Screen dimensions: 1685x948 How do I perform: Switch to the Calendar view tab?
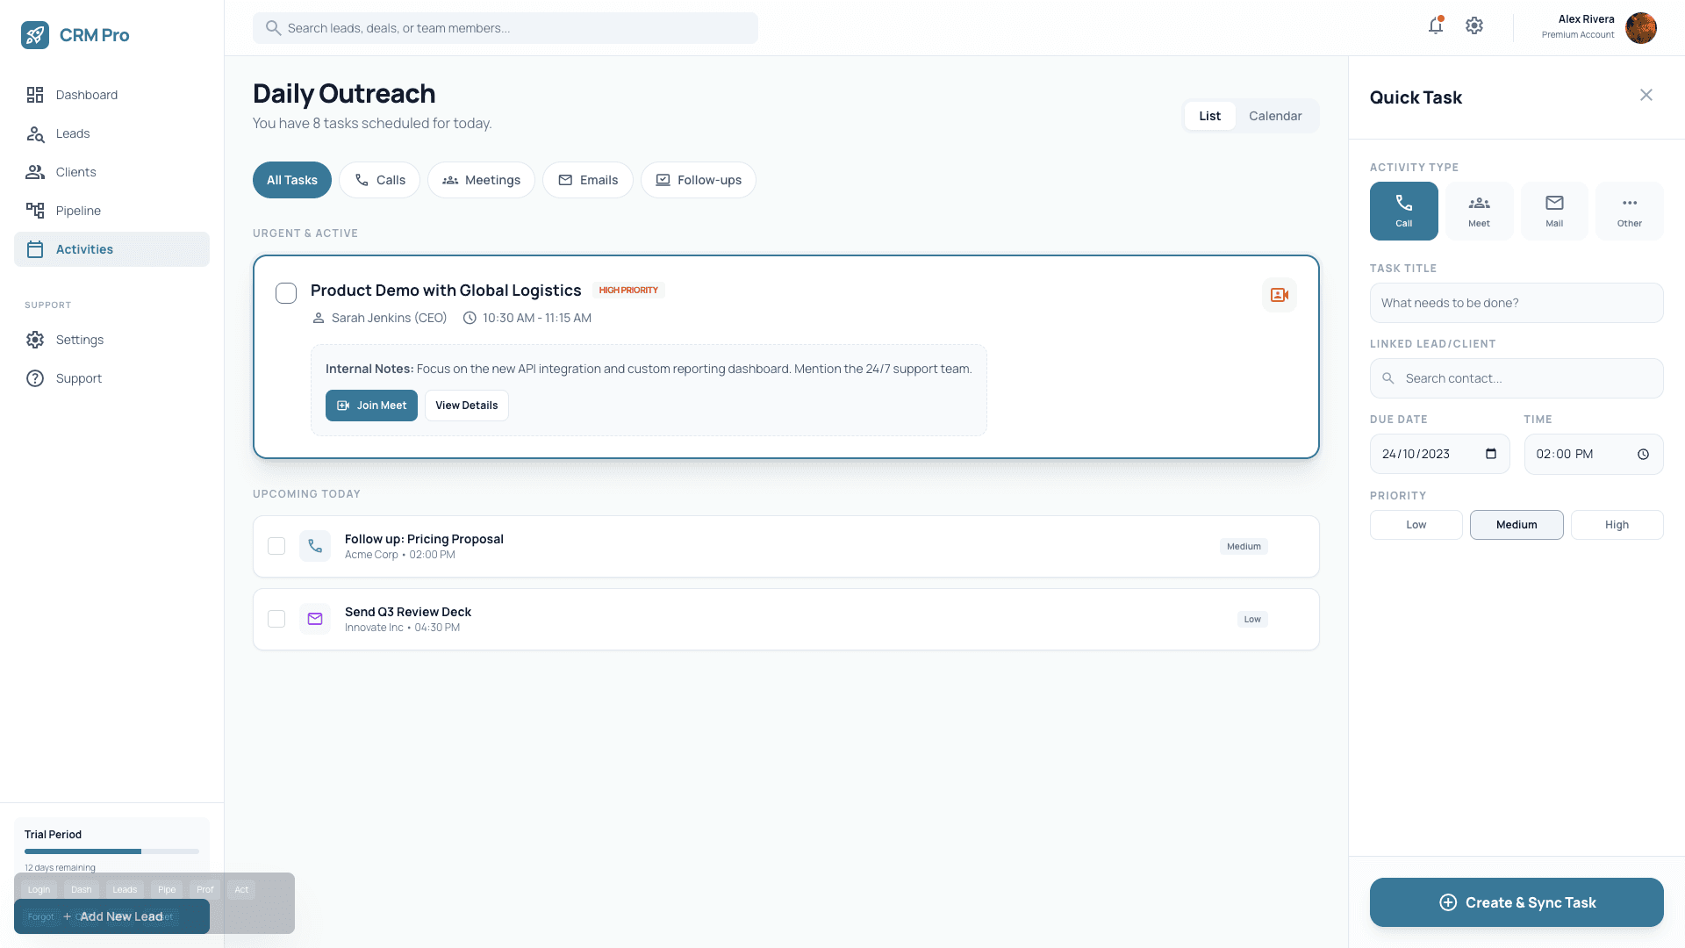1275,115
